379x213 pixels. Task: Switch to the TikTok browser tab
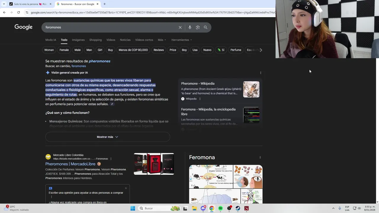[30, 4]
